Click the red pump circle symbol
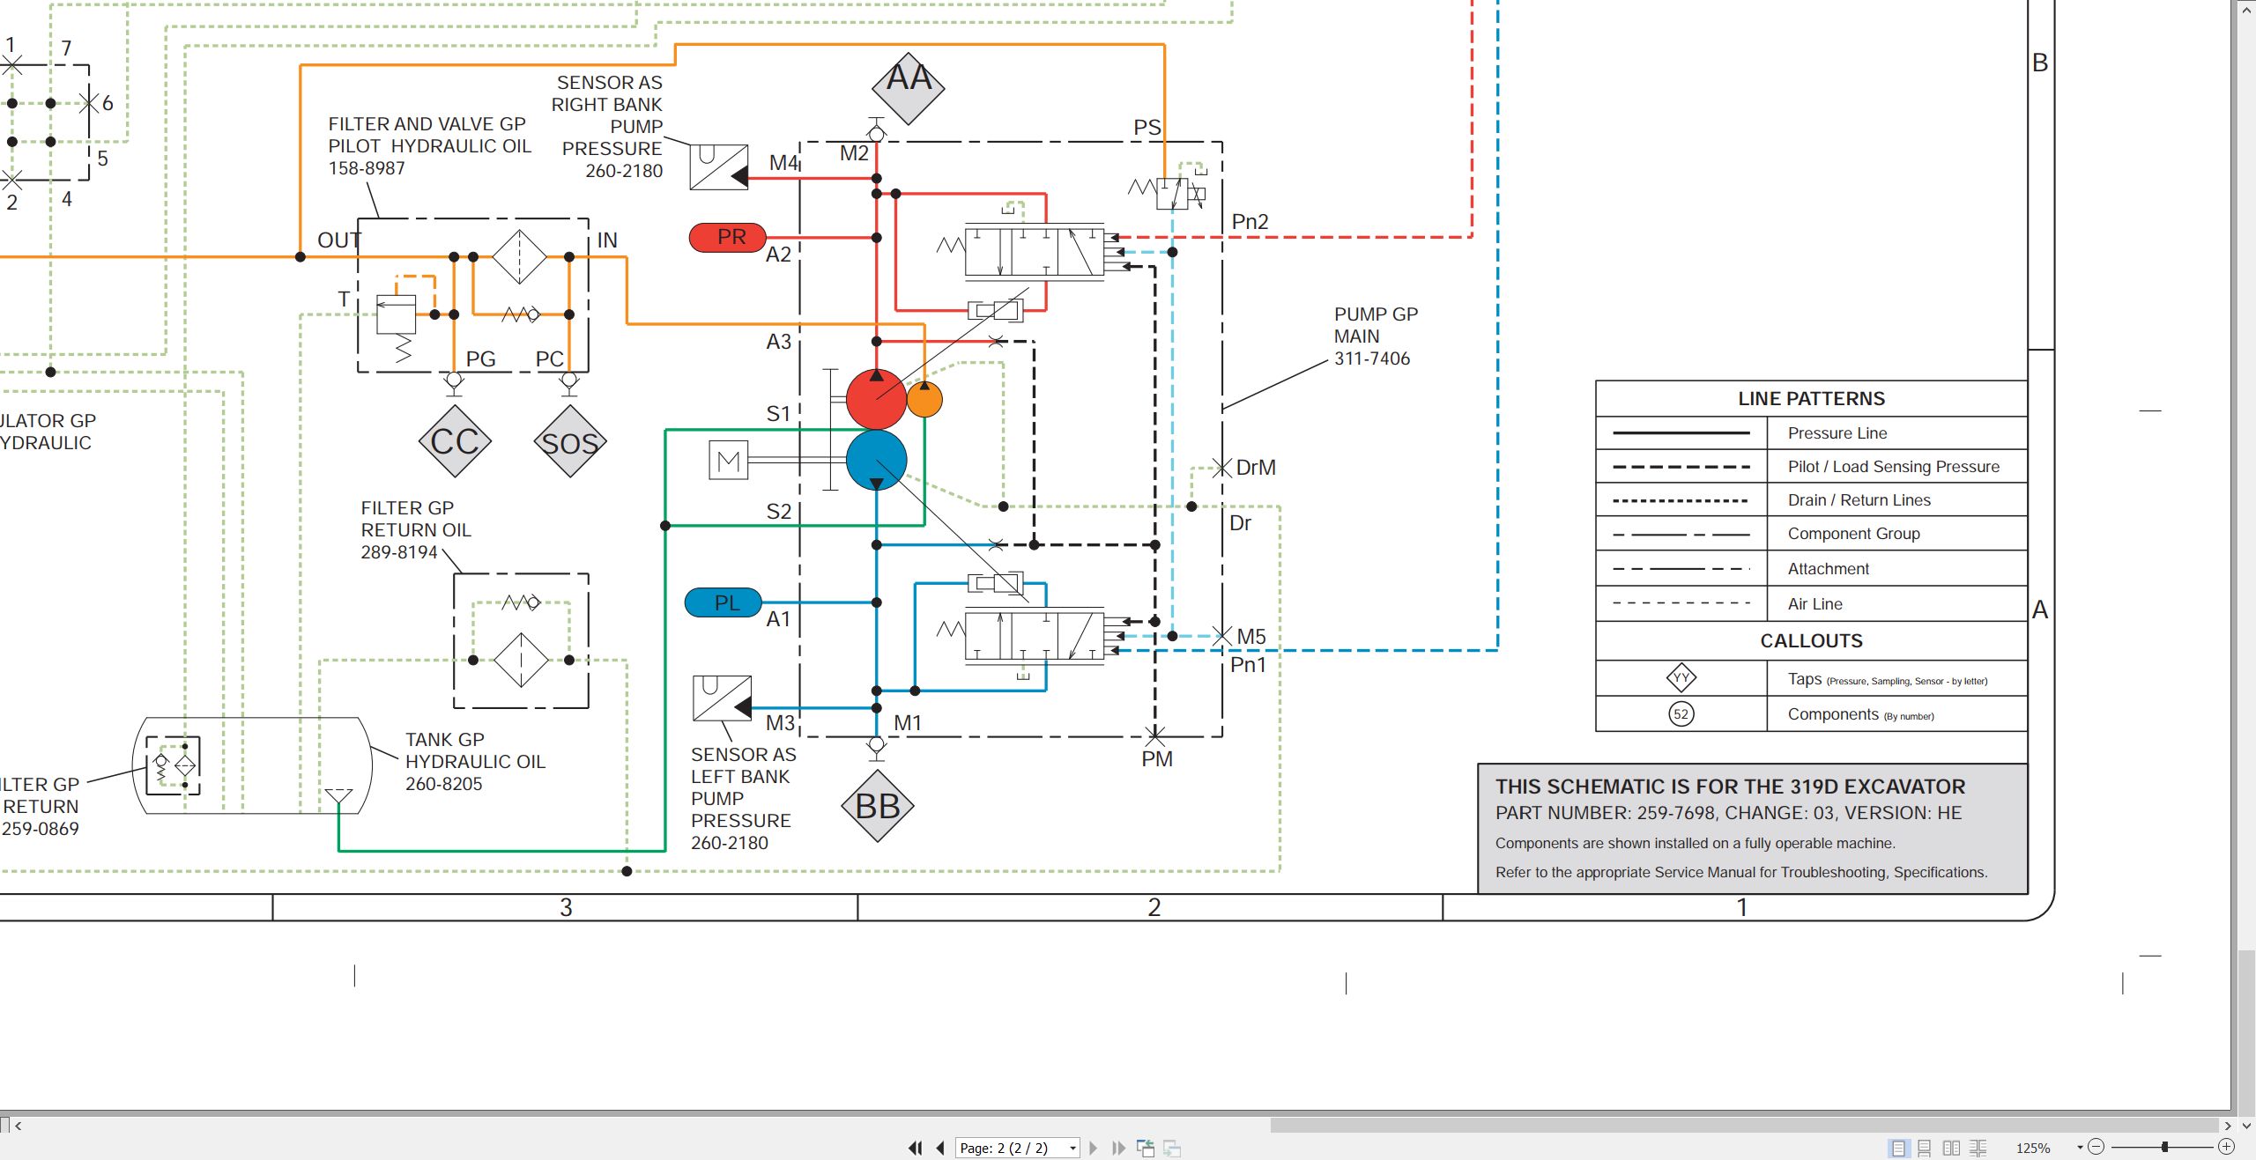 [x=876, y=399]
